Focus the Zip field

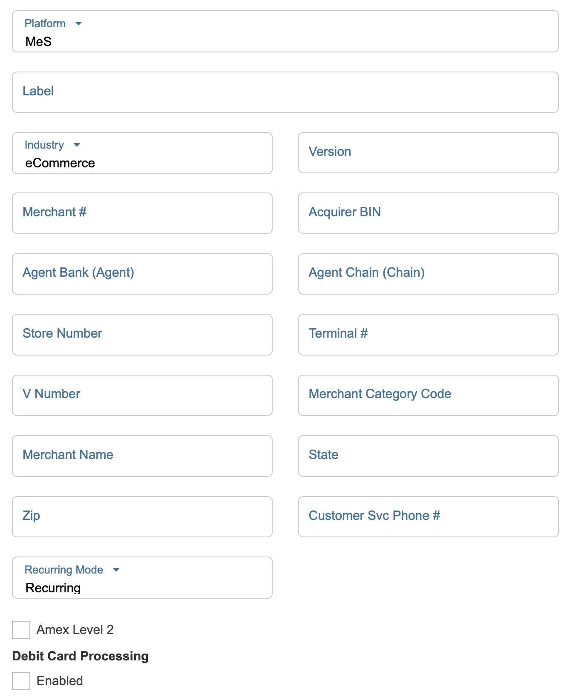(142, 516)
